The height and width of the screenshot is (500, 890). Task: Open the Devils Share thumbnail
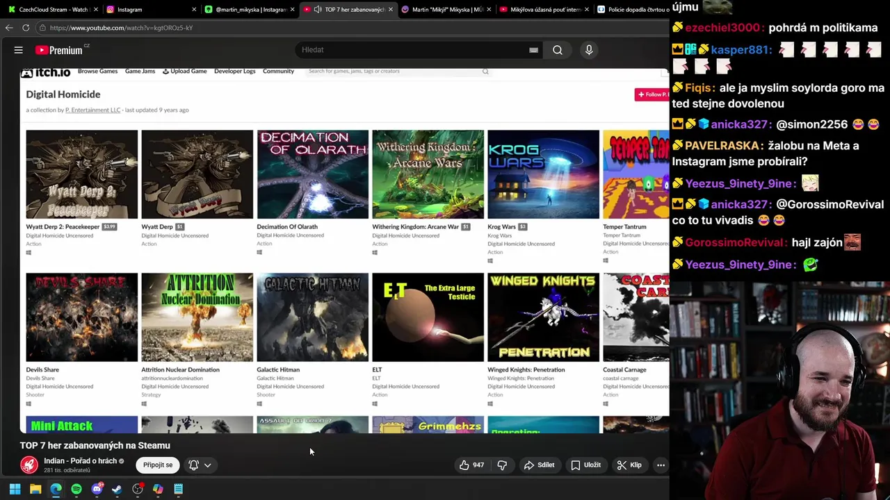(x=82, y=317)
